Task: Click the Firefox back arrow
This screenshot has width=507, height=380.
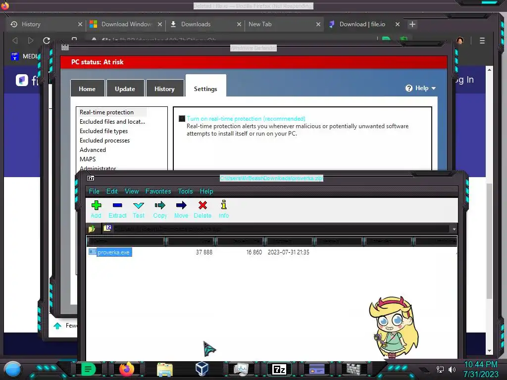Action: pos(15,41)
